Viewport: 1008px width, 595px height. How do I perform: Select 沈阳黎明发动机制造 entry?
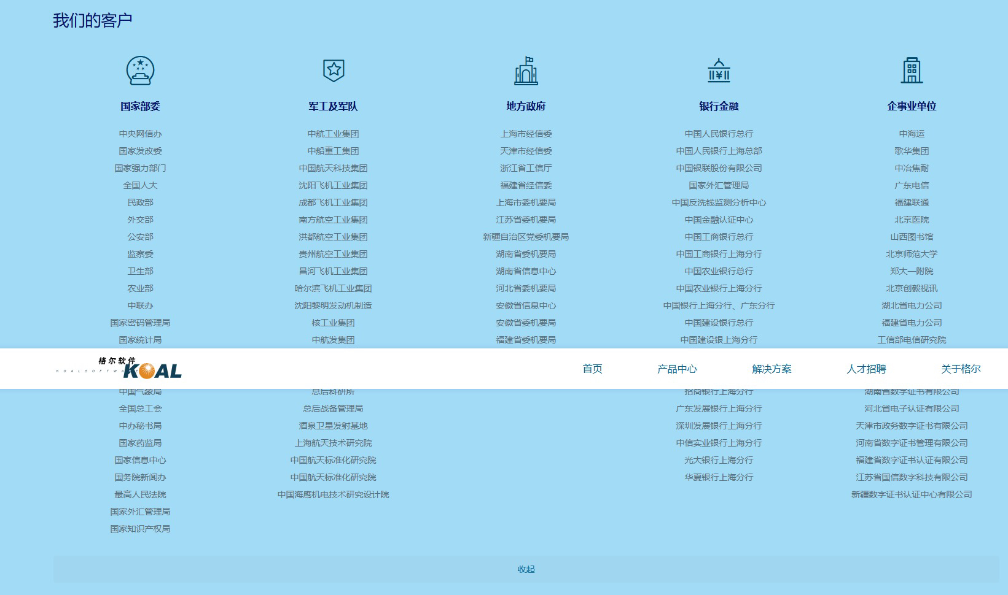pyautogui.click(x=333, y=305)
